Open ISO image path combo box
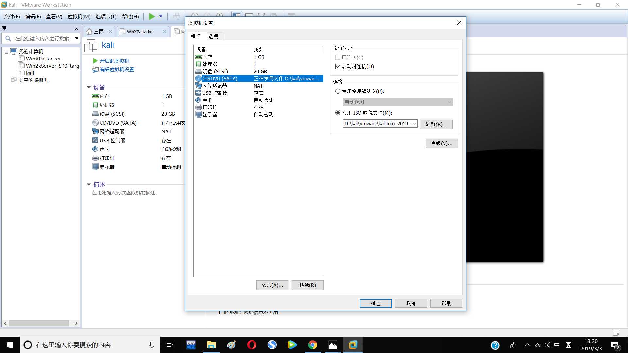 tap(380, 124)
